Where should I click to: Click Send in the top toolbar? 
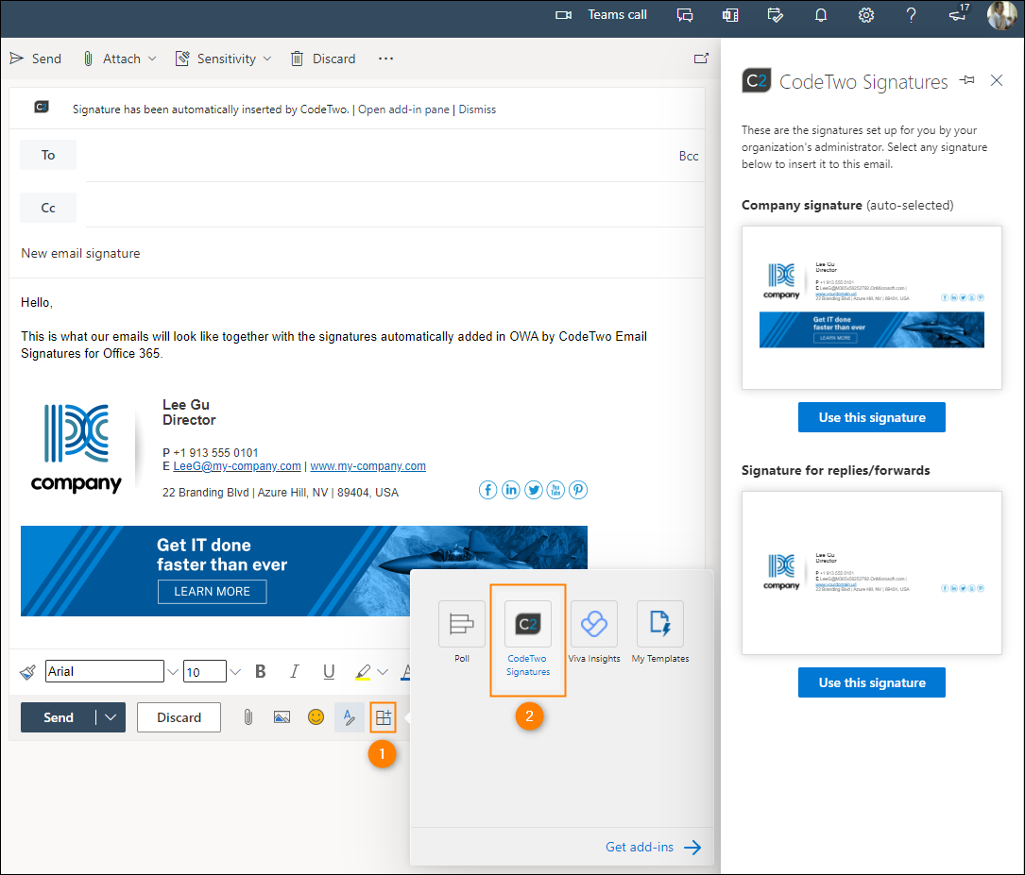coord(36,59)
